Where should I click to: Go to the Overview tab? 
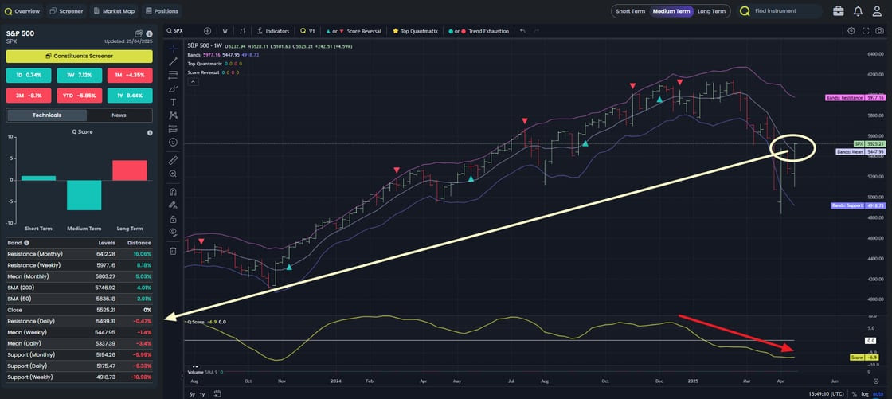click(x=22, y=11)
